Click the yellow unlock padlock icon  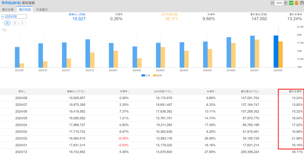click(296, 3)
